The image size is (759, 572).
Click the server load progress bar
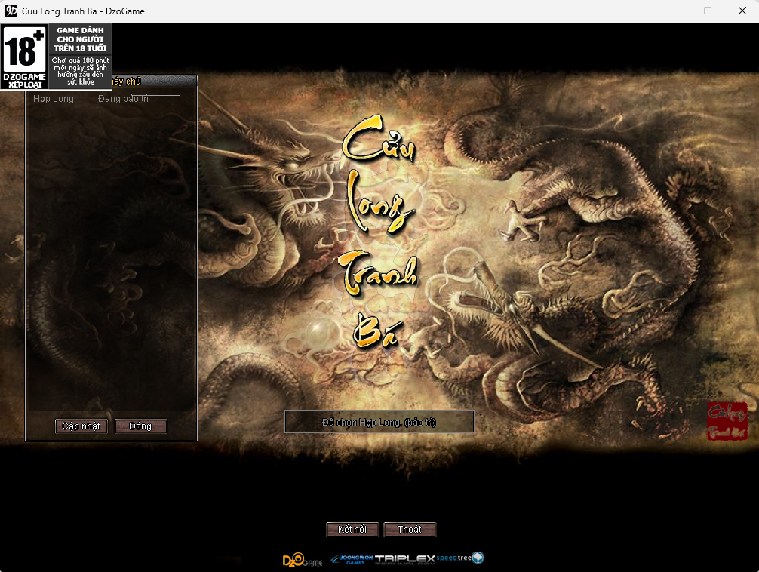[156, 98]
